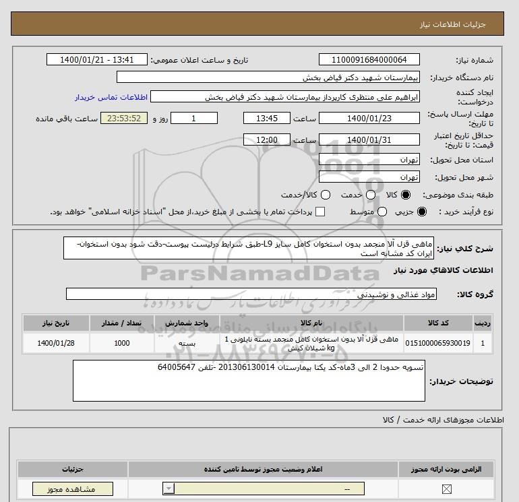Click the remaining time countdown 23:53:52
This screenshot has width=519, height=502.
(x=124, y=118)
